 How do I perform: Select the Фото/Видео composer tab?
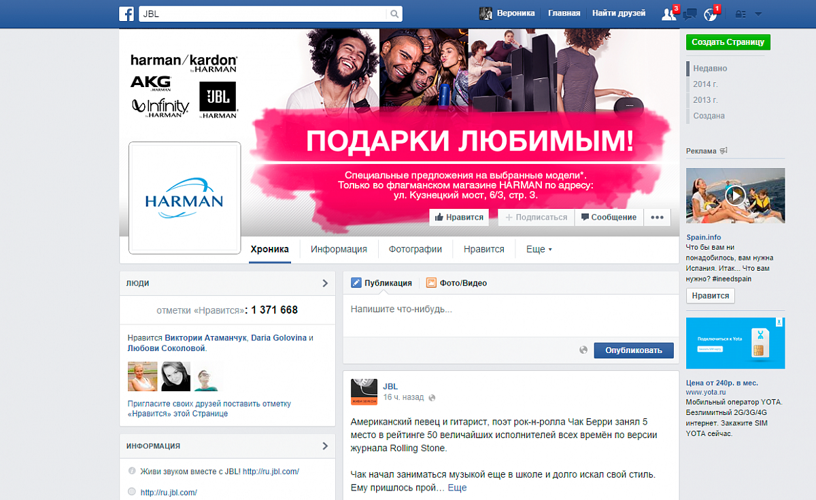tap(456, 283)
